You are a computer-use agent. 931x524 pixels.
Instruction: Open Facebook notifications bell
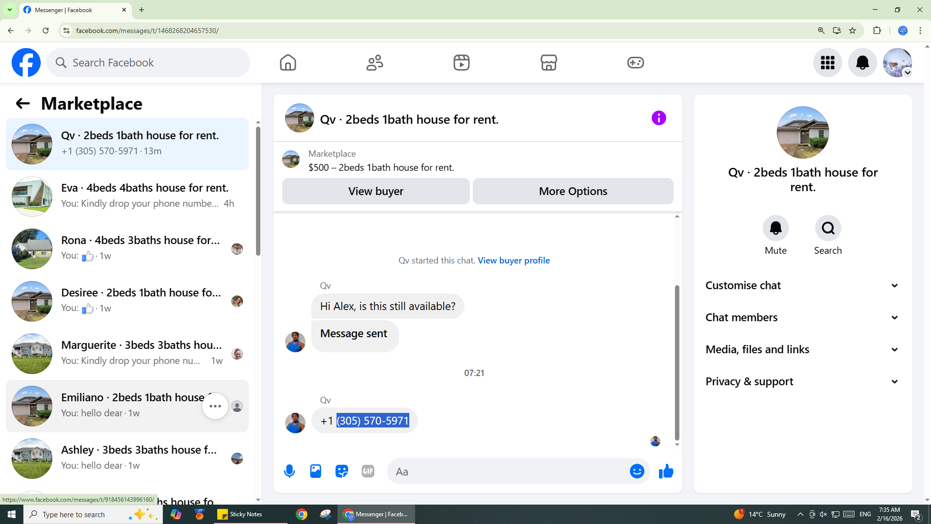click(x=862, y=63)
